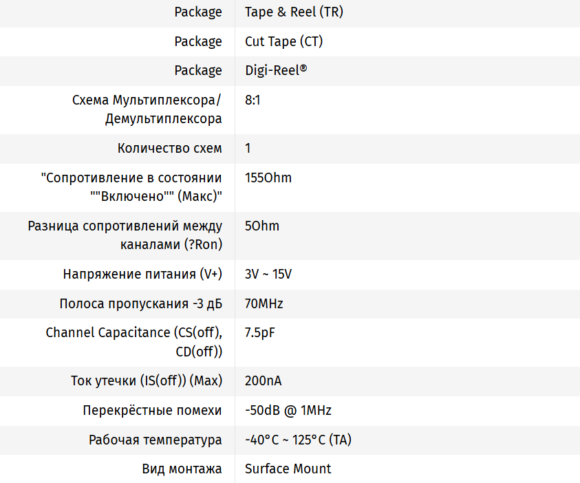This screenshot has height=483, width=580.
Task: Click the -50dB @ 1MHz crosstalk value
Action: (x=288, y=410)
